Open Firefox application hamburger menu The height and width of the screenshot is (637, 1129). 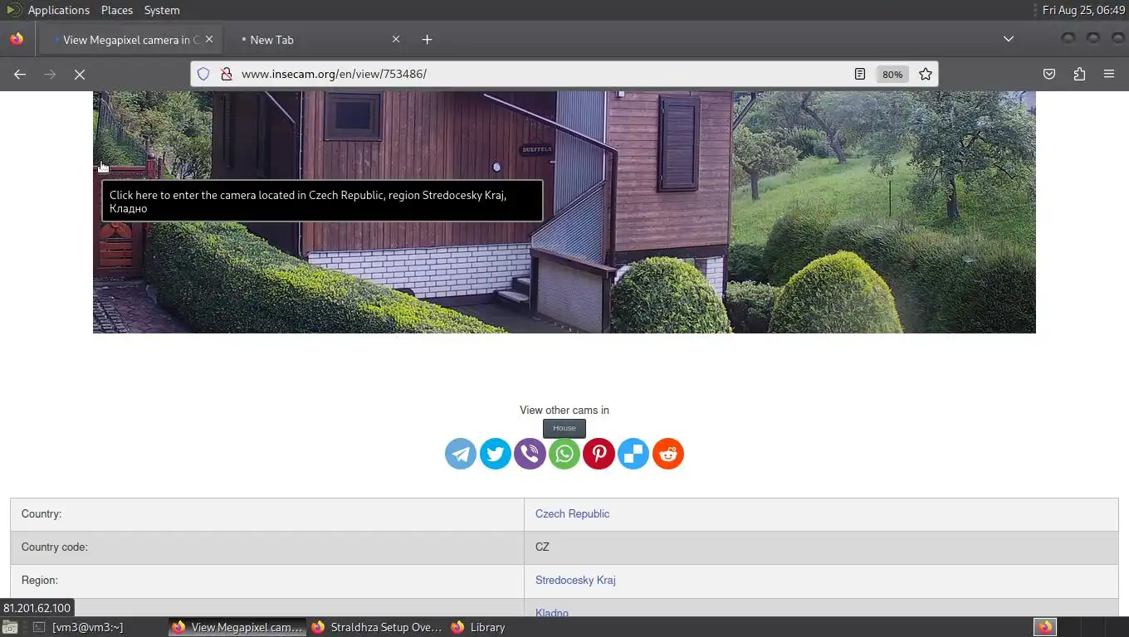(1109, 74)
